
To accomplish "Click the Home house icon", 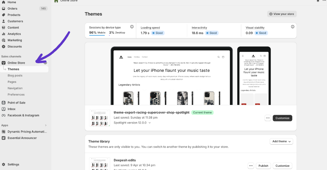I will click(x=4, y=2).
